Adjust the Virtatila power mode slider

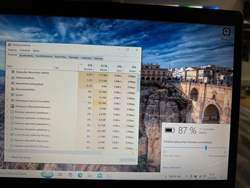(x=206, y=148)
